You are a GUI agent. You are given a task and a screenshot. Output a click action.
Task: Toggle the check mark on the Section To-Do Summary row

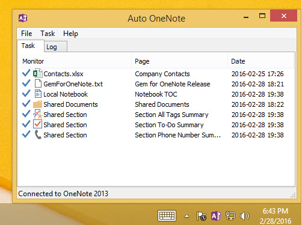pyautogui.click(x=26, y=124)
